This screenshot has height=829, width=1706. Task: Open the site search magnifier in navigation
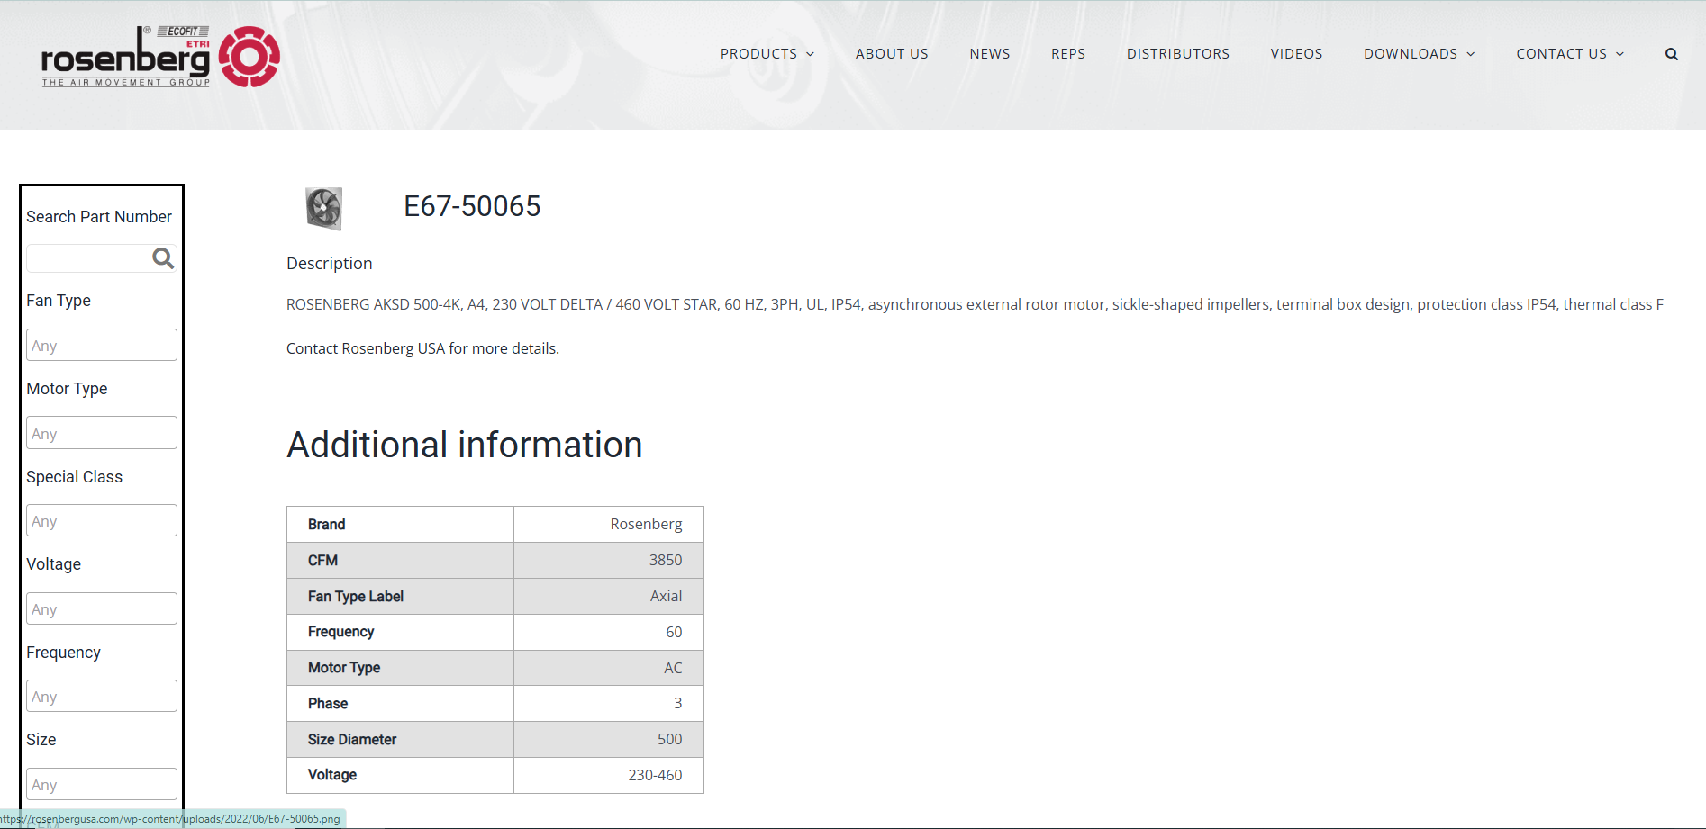click(x=1671, y=54)
